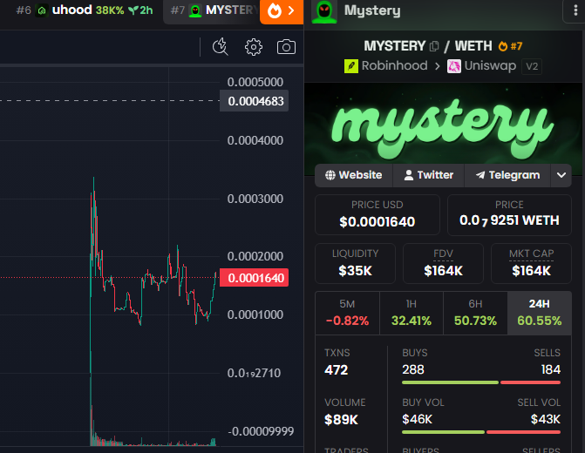The width and height of the screenshot is (585, 453).
Task: Take a chart snapshot with camera icon
Action: click(286, 47)
